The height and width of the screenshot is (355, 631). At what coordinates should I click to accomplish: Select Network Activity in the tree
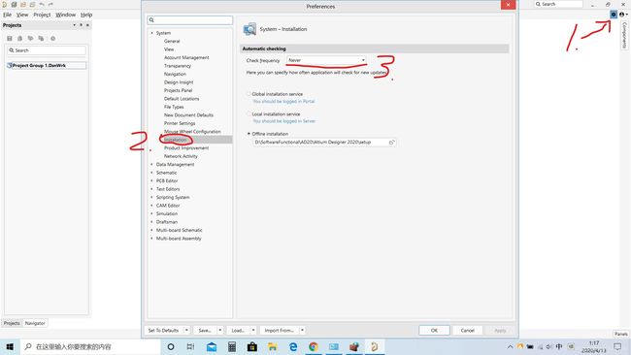[181, 156]
